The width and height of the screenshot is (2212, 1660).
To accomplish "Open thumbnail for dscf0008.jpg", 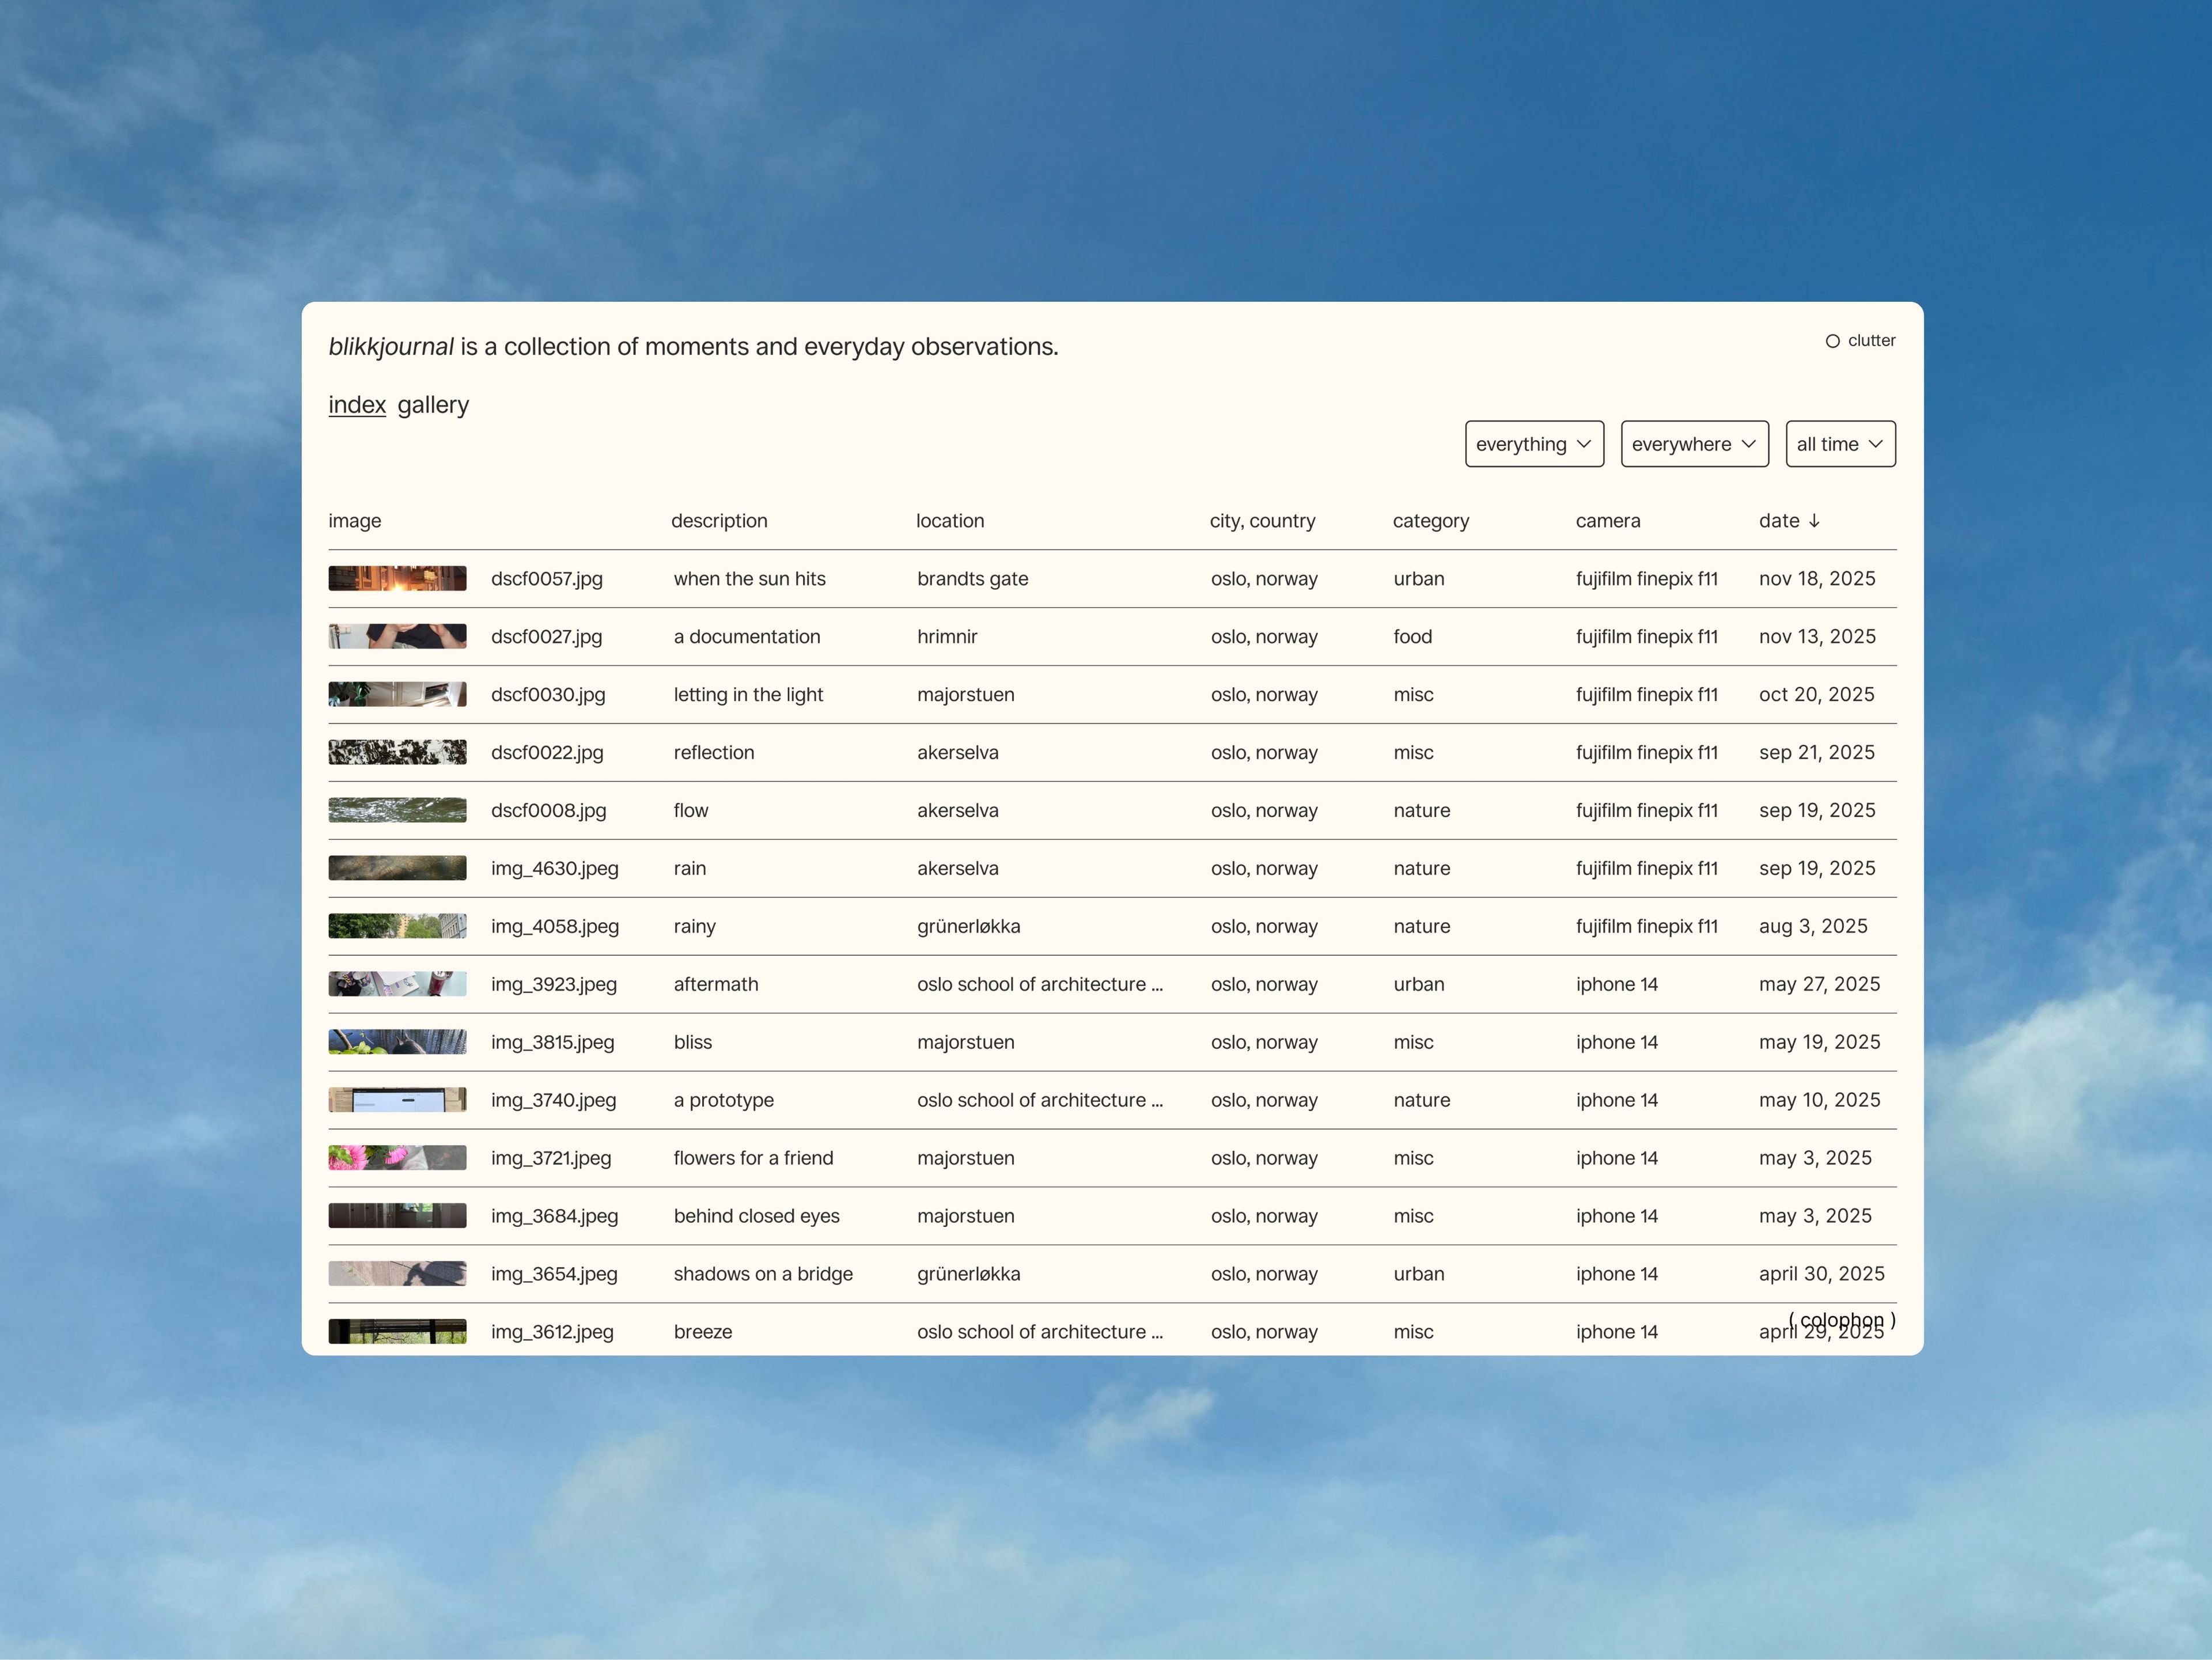I will (397, 811).
